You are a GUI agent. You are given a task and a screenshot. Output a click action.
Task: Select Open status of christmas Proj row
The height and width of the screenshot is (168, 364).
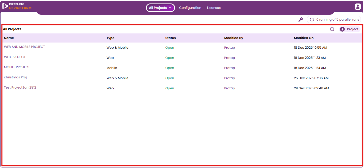[170, 78]
